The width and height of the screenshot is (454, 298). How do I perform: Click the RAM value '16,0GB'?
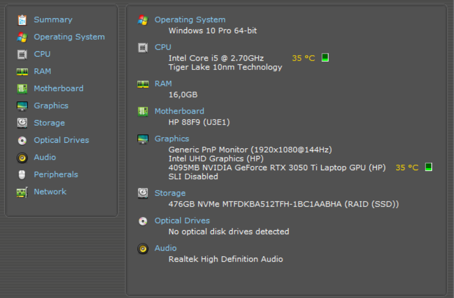coord(183,95)
